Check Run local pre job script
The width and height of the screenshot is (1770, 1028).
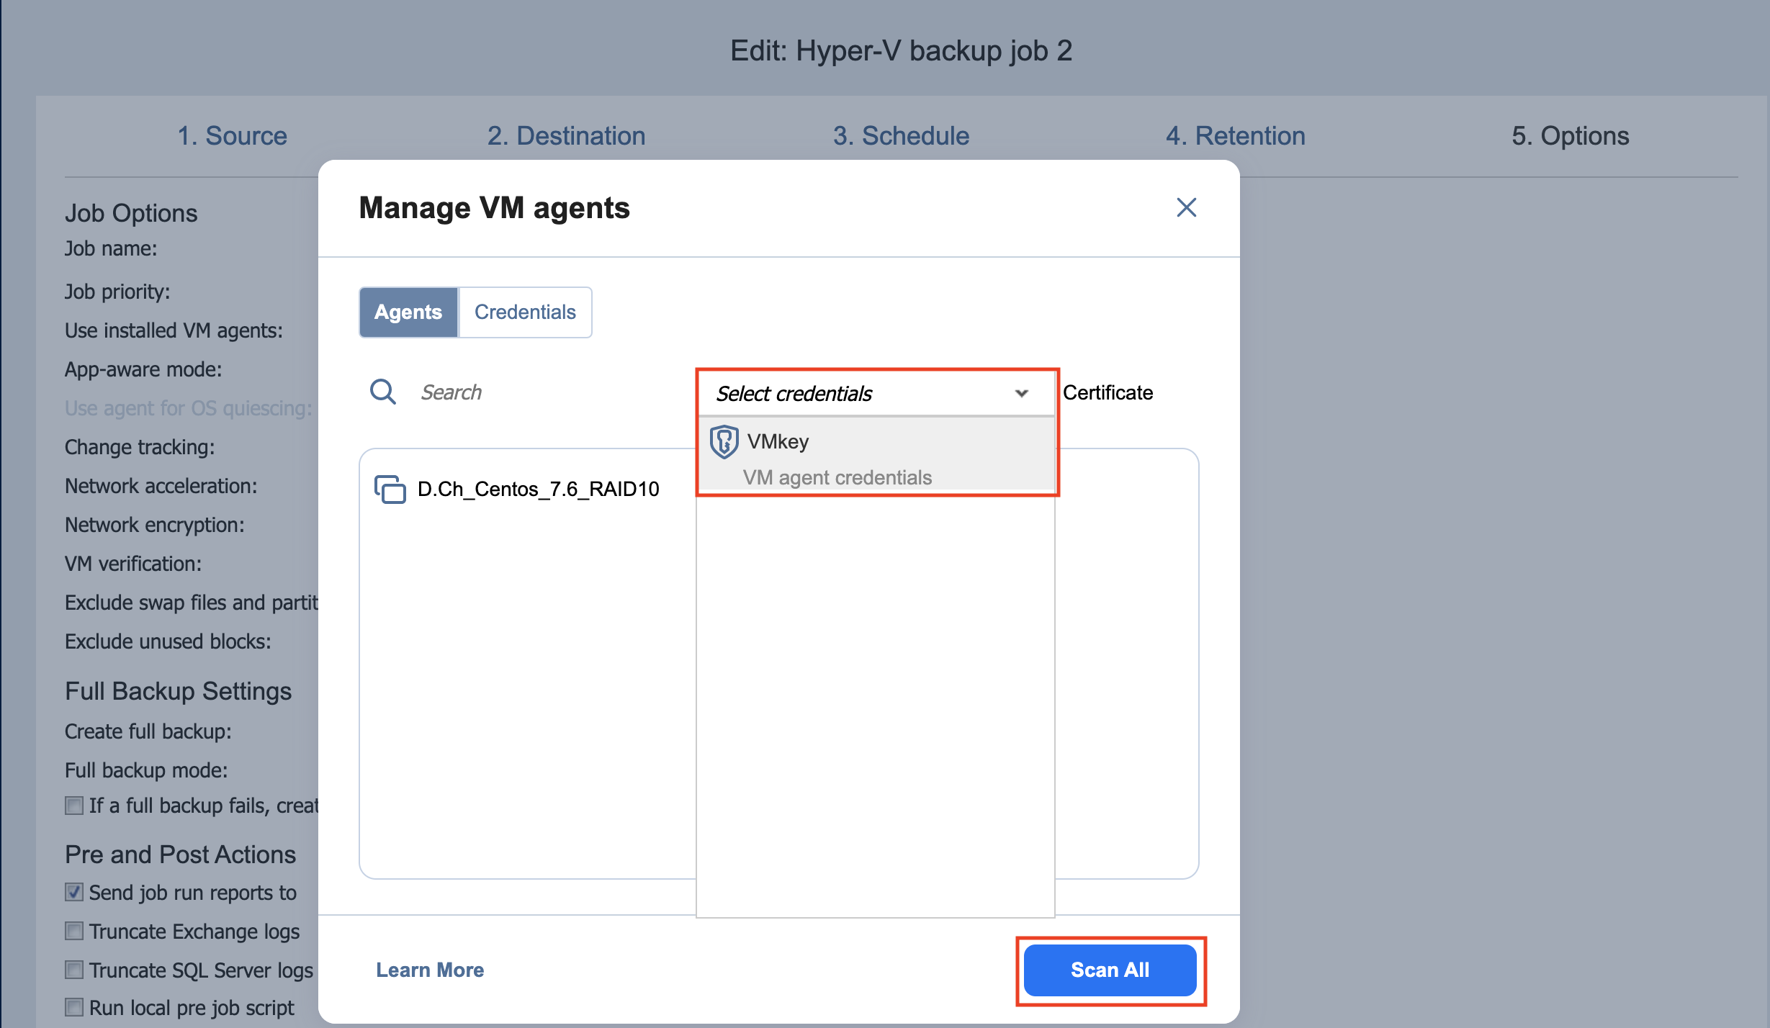[x=74, y=1007]
